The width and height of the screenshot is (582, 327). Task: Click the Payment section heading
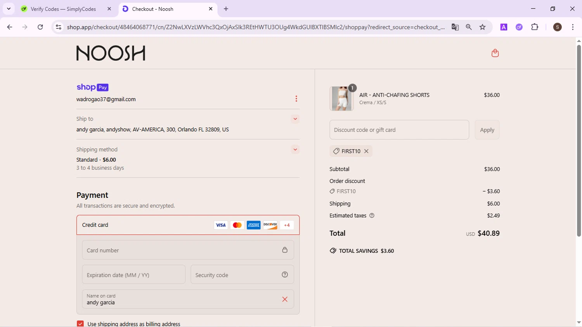[x=92, y=195]
